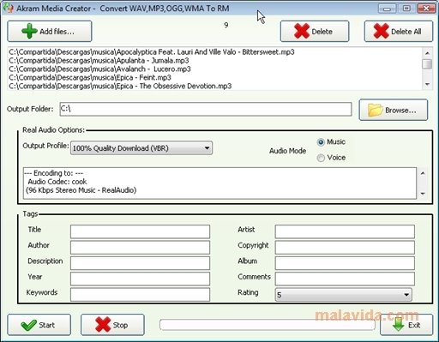The width and height of the screenshot is (439, 342).
Task: Click the Add files button
Action: [50, 31]
